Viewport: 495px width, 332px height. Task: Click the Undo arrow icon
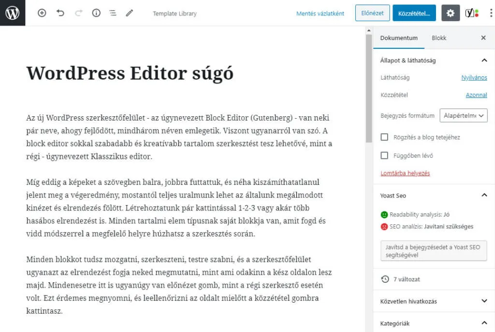60,13
